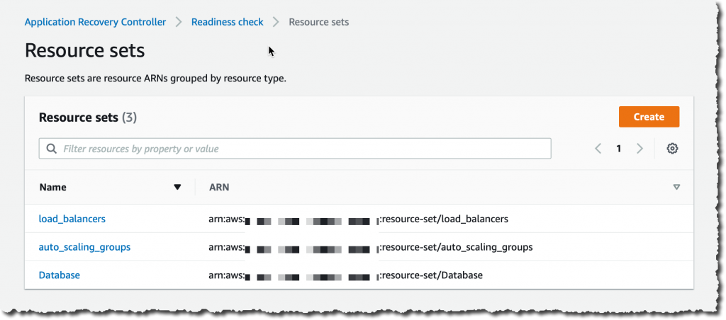Open auto_scaling_groups resource set
The height and width of the screenshot is (320, 726).
[85, 247]
